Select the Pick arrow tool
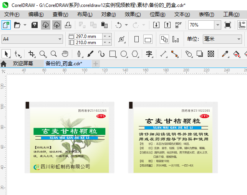Image resolution: width=247 pixels, height=195 pixels. coord(6,54)
